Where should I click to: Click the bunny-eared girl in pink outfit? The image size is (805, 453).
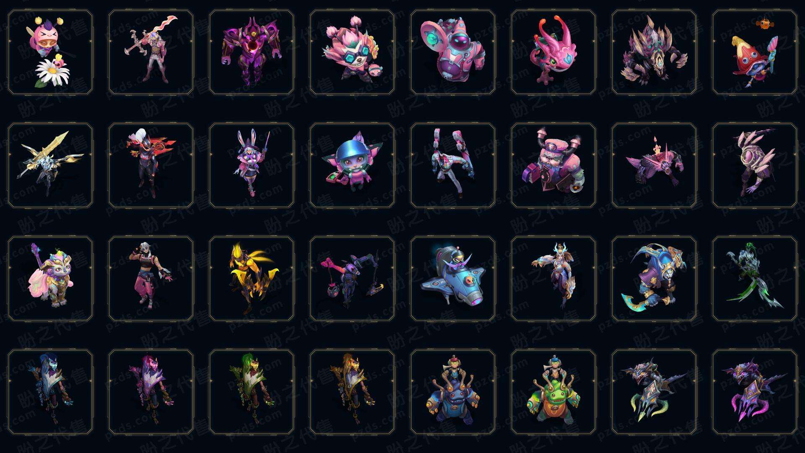252,165
